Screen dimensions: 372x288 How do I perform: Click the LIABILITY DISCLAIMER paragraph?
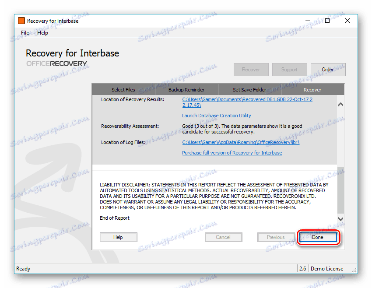point(214,196)
